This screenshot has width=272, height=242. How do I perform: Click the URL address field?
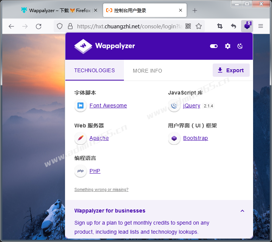(130, 26)
